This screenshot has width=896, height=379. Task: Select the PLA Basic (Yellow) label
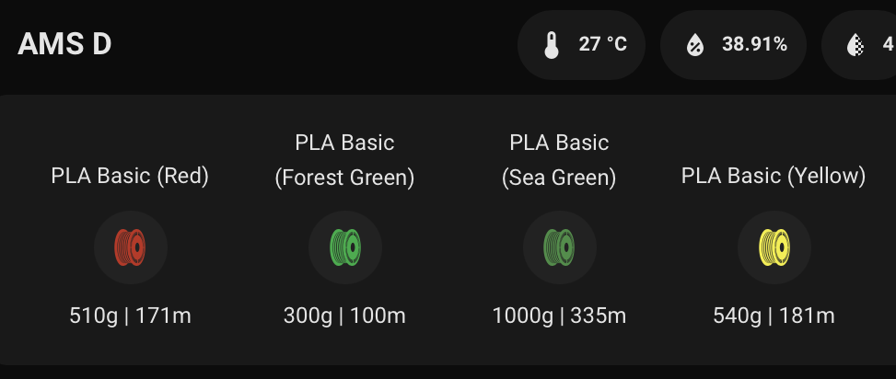click(774, 176)
